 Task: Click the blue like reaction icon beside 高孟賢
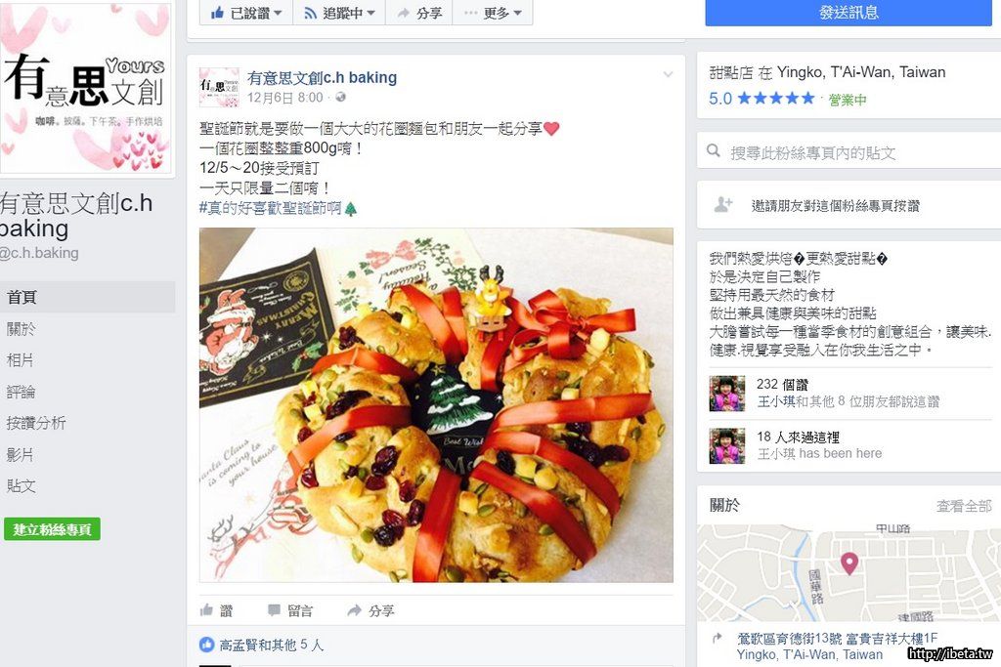[x=207, y=645]
